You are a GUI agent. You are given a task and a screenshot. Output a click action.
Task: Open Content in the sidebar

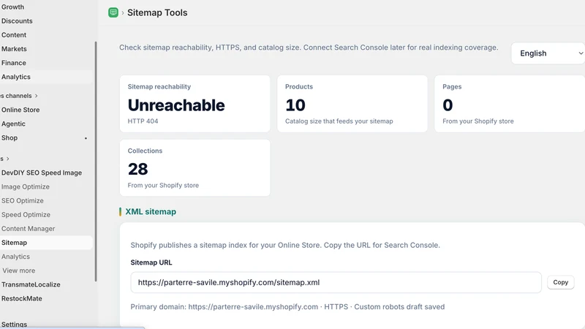[x=14, y=34]
